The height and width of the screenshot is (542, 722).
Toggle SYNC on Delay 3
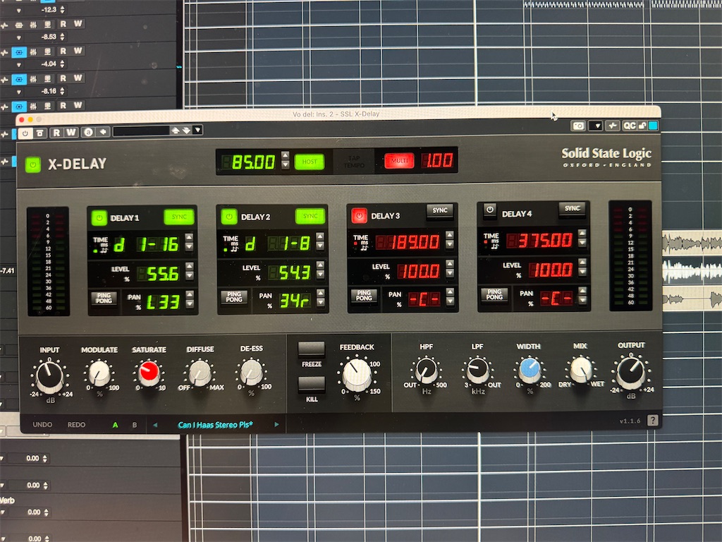(x=440, y=210)
